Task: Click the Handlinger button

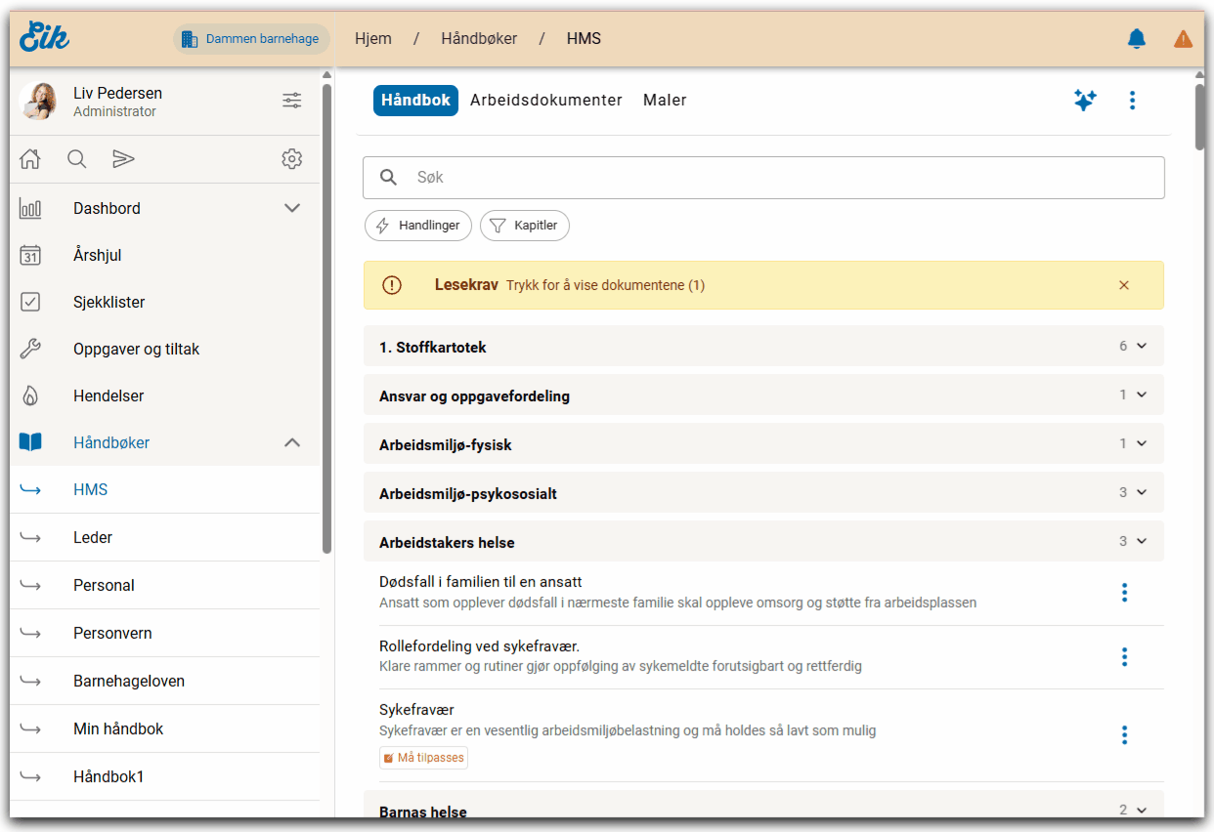Action: (418, 226)
